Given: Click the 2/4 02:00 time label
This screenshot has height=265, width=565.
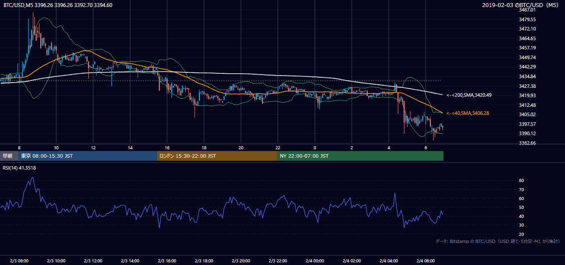Looking at the screenshot, I should [351, 261].
